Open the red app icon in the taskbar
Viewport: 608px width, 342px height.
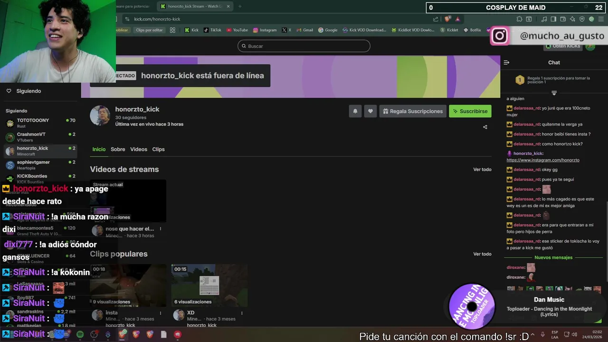[177, 334]
